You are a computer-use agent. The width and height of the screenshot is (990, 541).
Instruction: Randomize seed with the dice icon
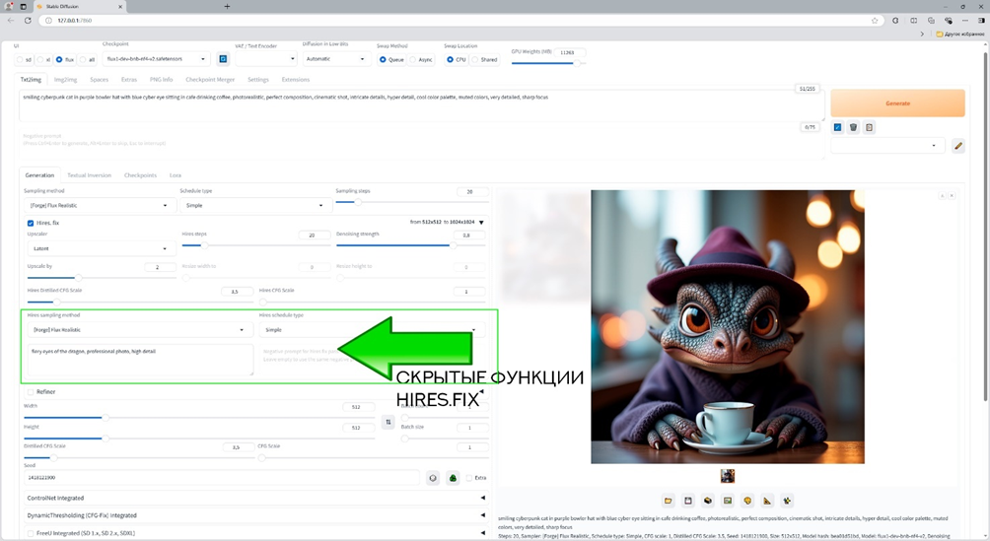point(433,478)
